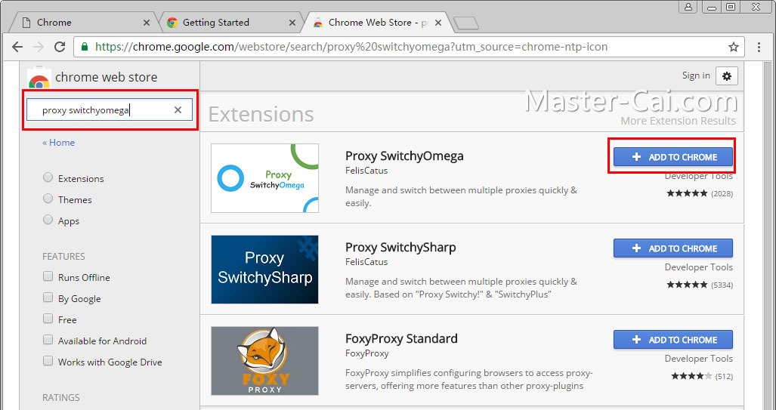776x410 pixels.
Task: Click the browser forward arrow
Action: 38,47
